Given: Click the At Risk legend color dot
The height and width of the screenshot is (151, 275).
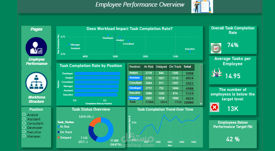Looking at the screenshot, I should coord(59,127).
